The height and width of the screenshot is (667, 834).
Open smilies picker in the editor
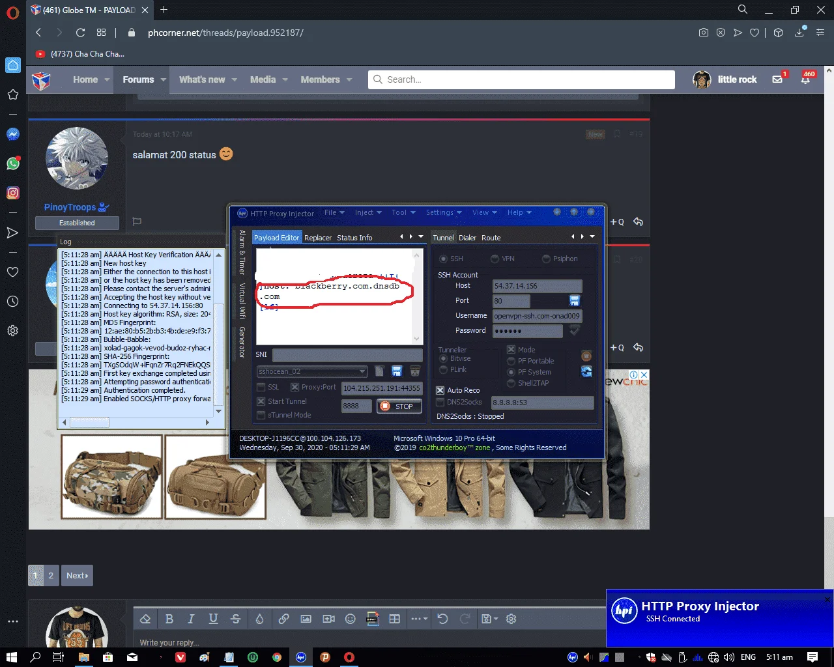pos(351,619)
